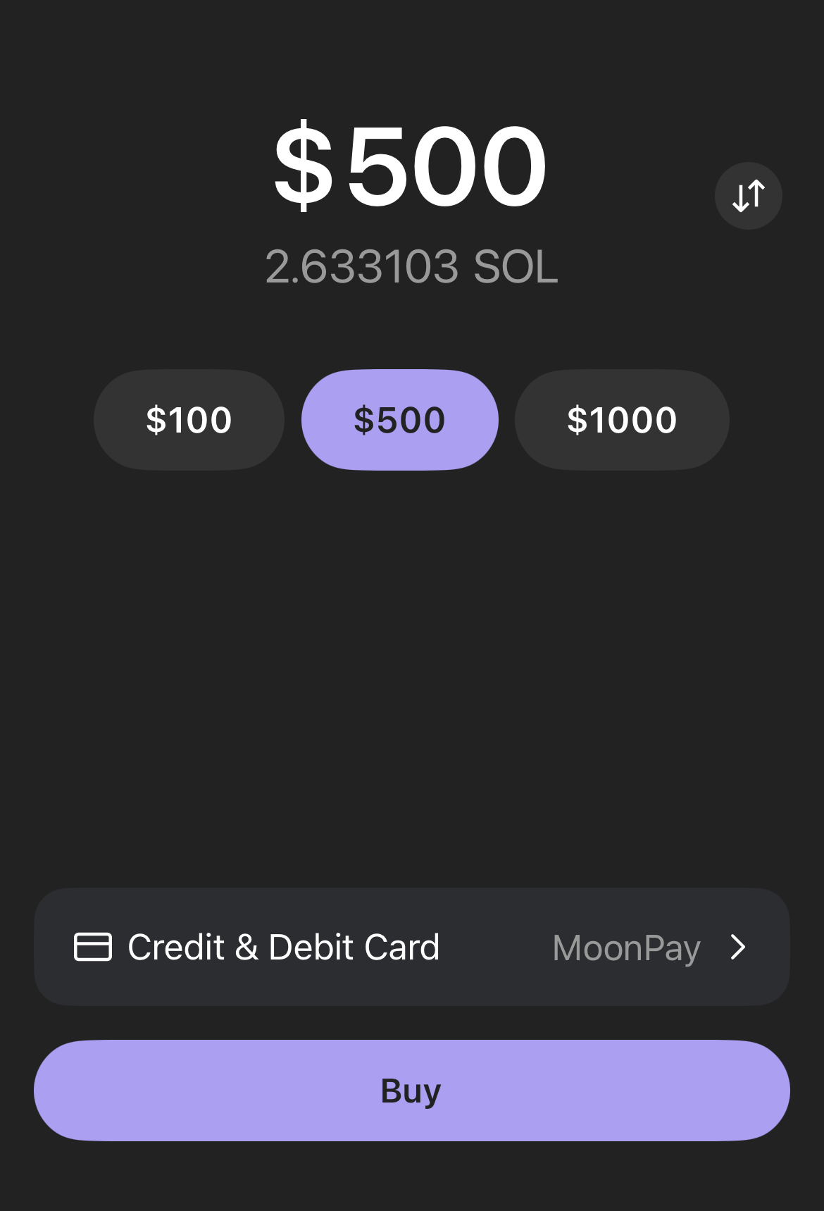Click the dollar sign of the main amount
This screenshot has height=1211, width=824.
pyautogui.click(x=303, y=166)
